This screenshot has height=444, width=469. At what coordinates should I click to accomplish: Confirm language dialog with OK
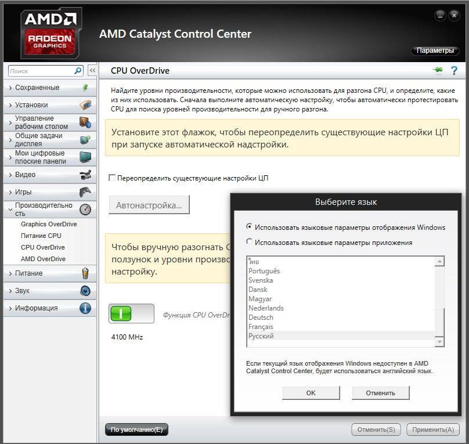311,393
